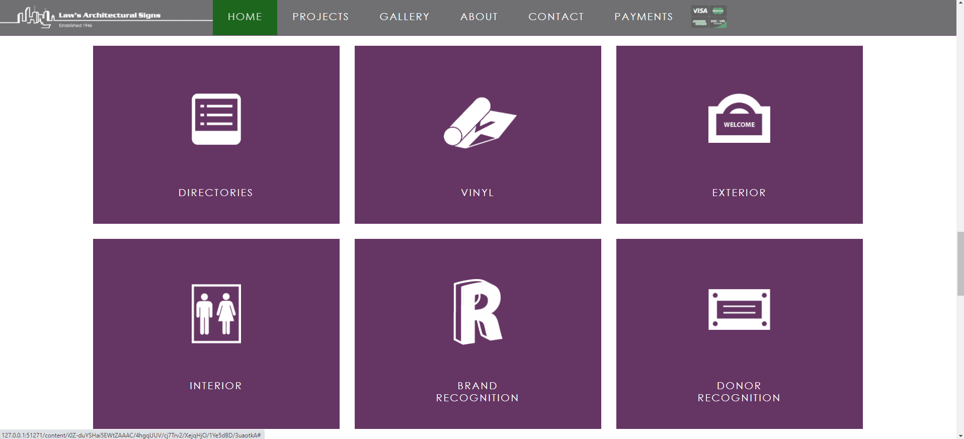
Task: Click the Interior restroom sign icon
Action: (x=216, y=314)
